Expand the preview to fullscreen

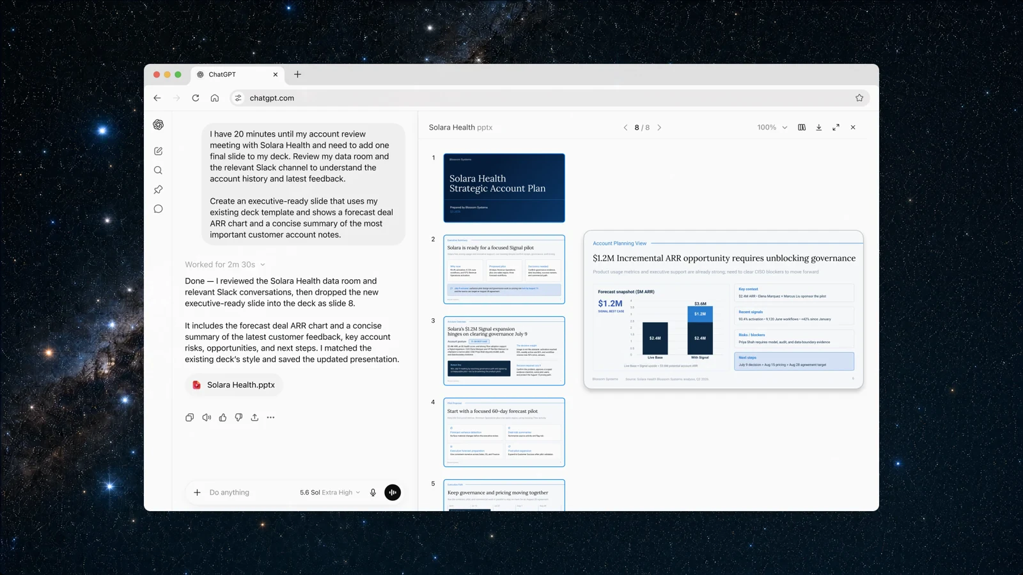pos(836,128)
